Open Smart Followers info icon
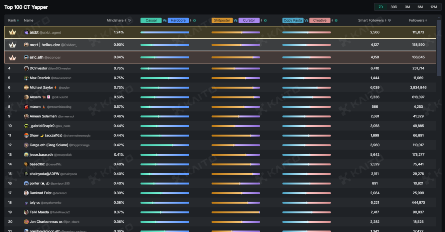This screenshot has width=445, height=232. (x=390, y=20)
